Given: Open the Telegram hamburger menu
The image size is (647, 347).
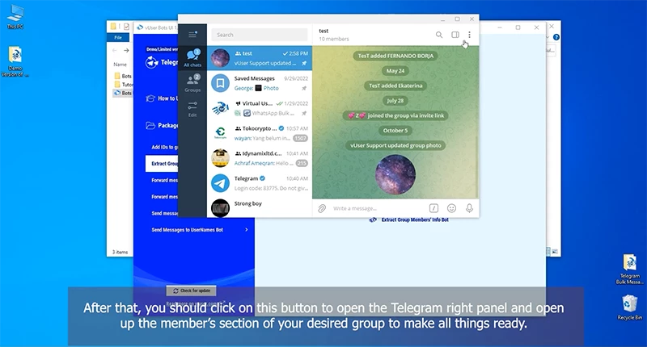Looking at the screenshot, I should (x=192, y=35).
